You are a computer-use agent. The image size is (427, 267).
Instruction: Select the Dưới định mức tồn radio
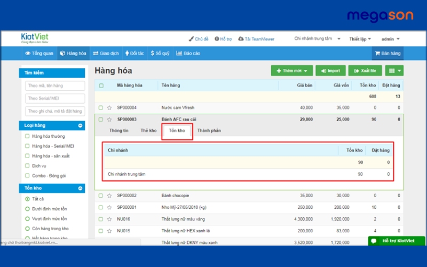click(27, 209)
